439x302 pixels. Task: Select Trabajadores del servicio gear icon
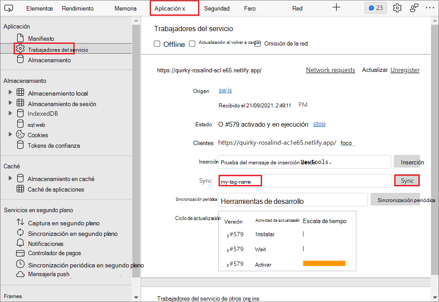pos(20,49)
